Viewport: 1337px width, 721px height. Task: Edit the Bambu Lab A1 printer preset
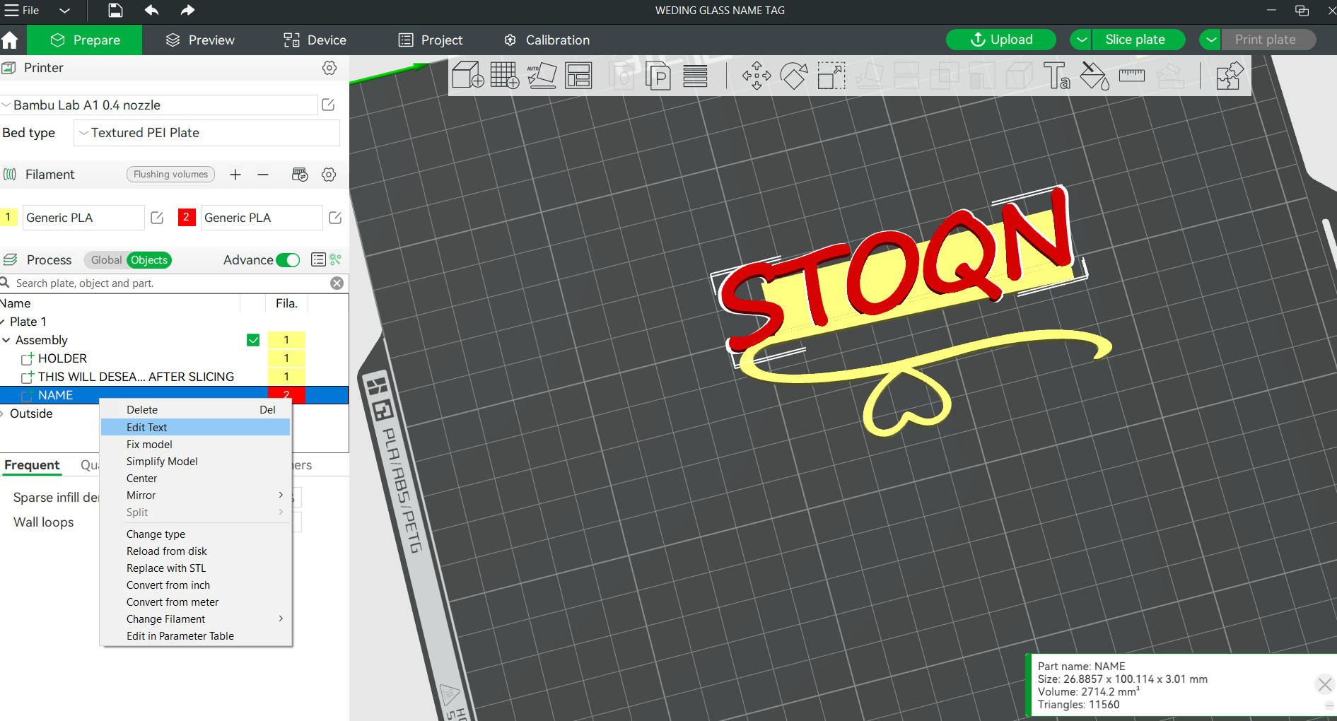[328, 105]
